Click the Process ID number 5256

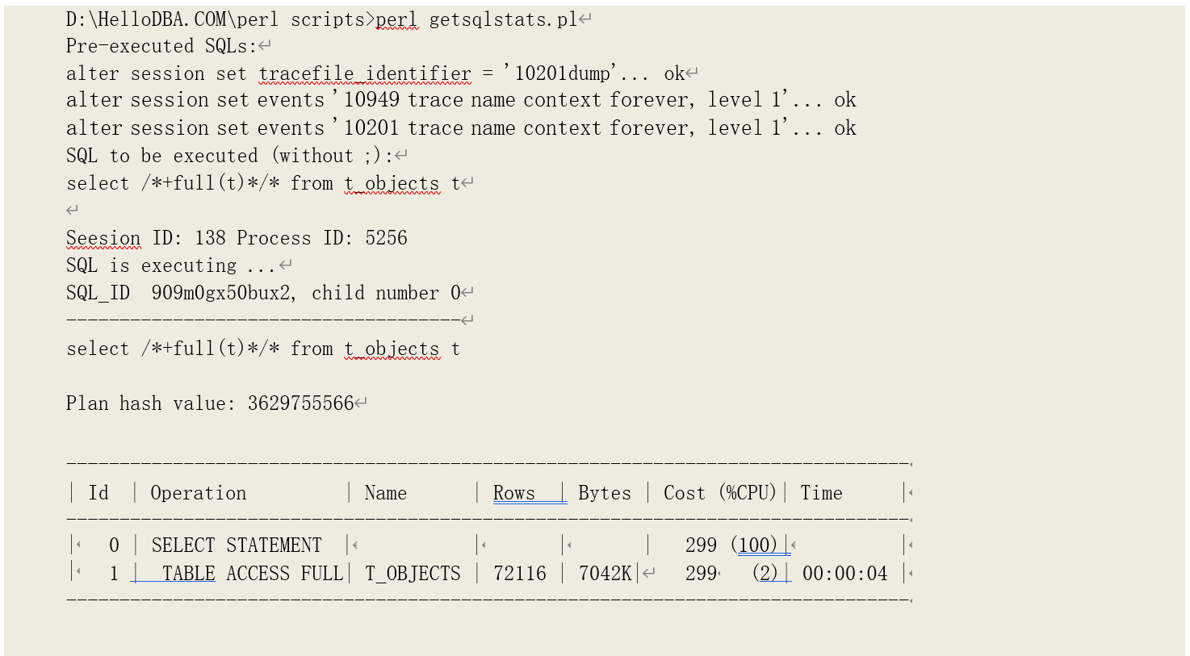(x=386, y=238)
